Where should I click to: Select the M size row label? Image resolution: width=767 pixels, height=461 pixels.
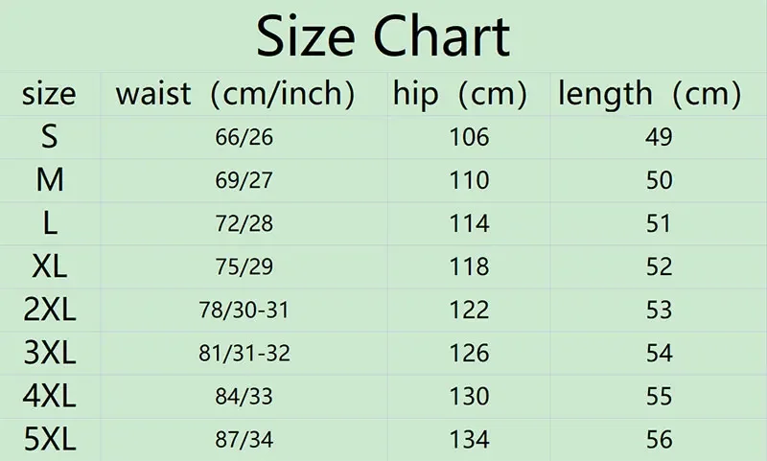(49, 180)
